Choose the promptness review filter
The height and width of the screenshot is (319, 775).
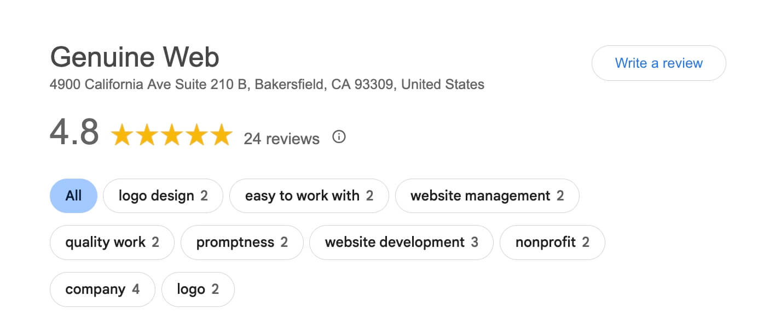[241, 242]
